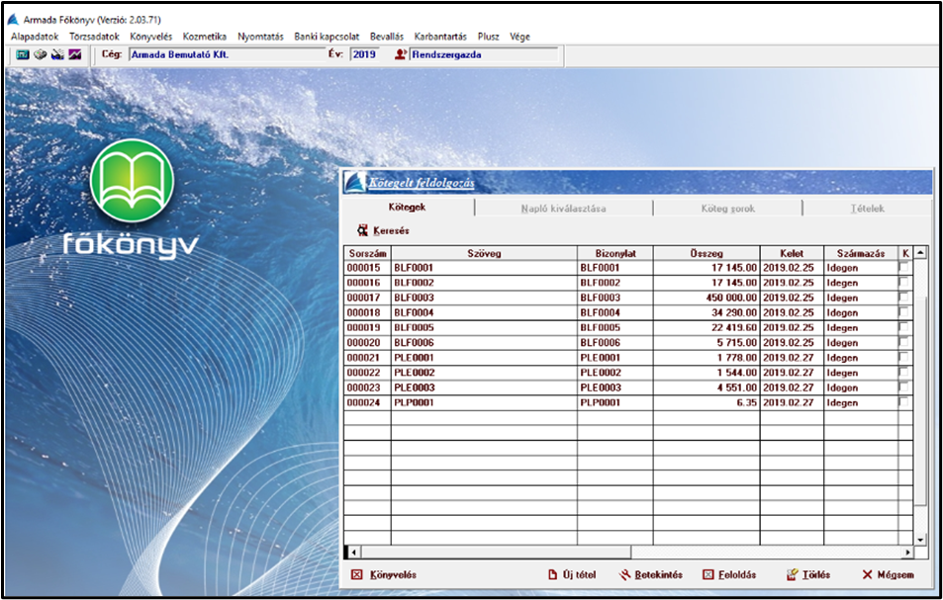Click the purple chart toolbar icon

[x=74, y=54]
